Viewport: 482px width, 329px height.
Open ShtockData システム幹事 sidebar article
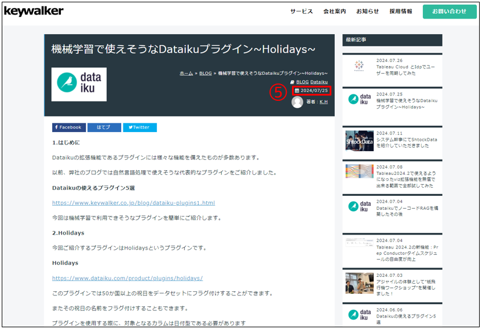[406, 142]
